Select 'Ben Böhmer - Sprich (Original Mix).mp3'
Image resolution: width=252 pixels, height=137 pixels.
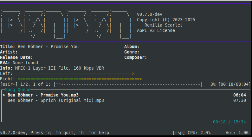point(56,100)
